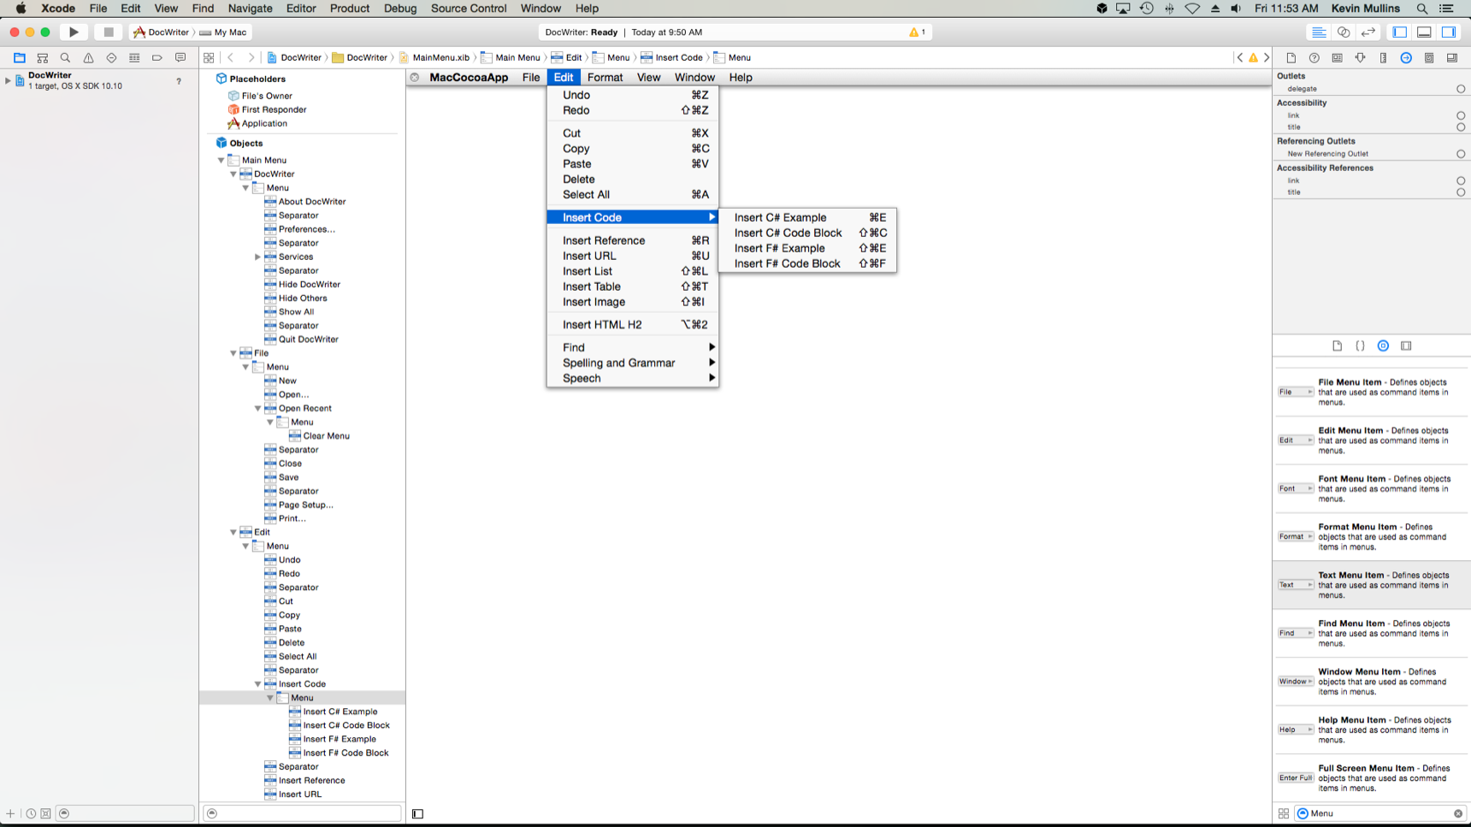1471x827 pixels.
Task: Open the Speech submenu
Action: [633, 378]
